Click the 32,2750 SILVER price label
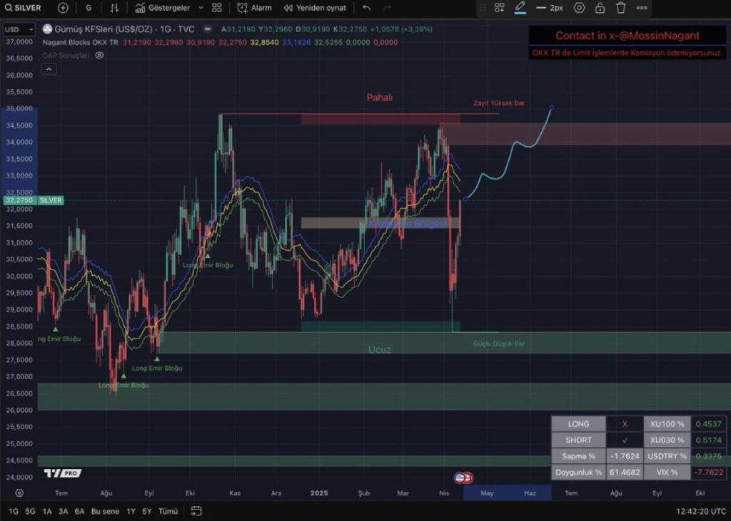This screenshot has width=731, height=521. click(x=33, y=200)
